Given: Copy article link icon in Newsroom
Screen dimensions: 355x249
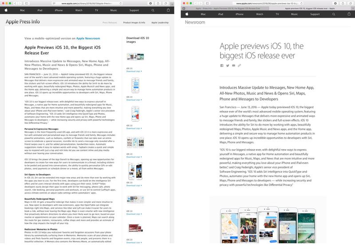Looking at the screenshot, I should click(x=239, y=66).
